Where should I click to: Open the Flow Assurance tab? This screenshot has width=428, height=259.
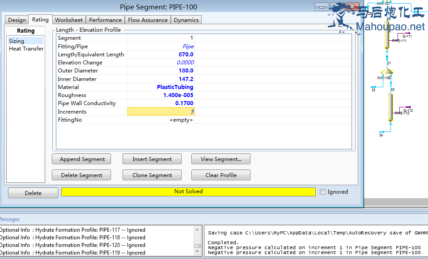tap(148, 20)
